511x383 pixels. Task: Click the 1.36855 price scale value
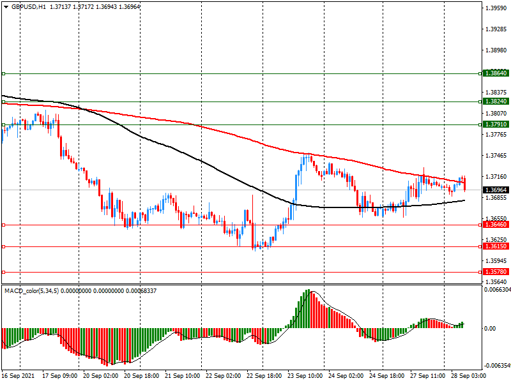496,198
